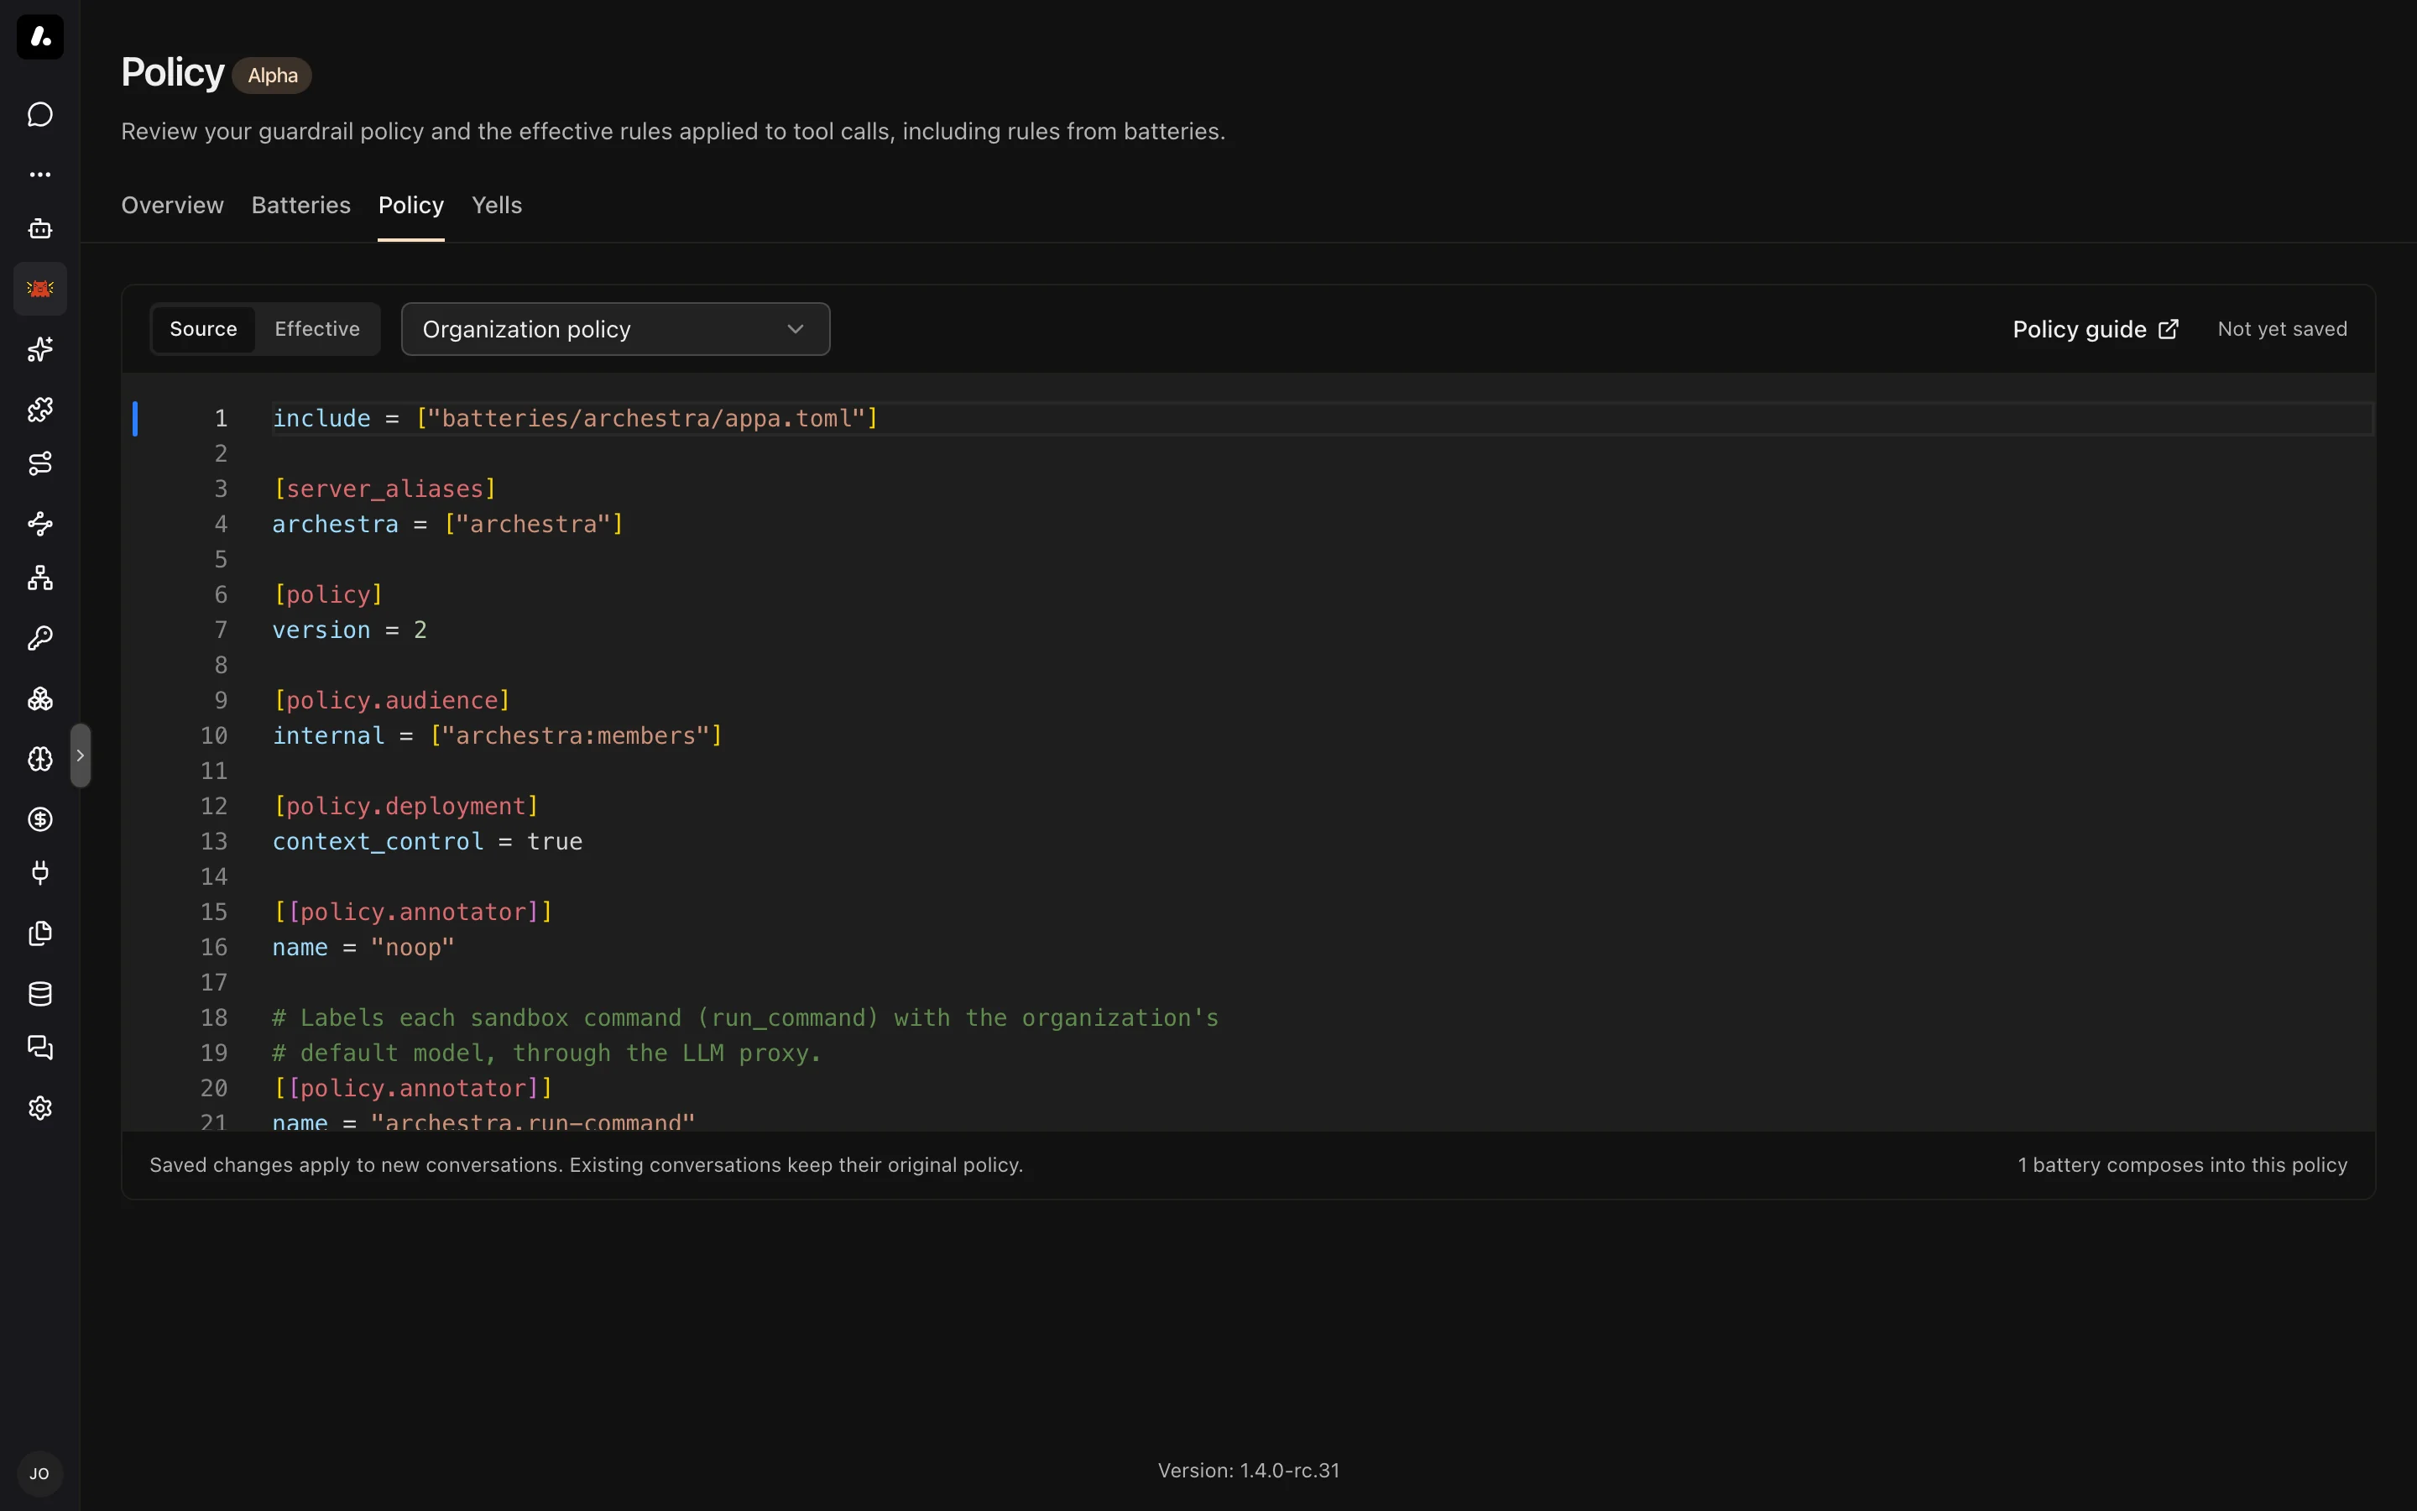Screen dimensions: 2417x1511
Task: Place cursor on the include line in editor
Action: click(575, 419)
